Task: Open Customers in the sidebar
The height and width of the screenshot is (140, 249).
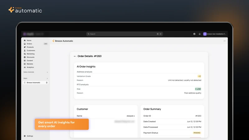Action: pyautogui.click(x=31, y=50)
